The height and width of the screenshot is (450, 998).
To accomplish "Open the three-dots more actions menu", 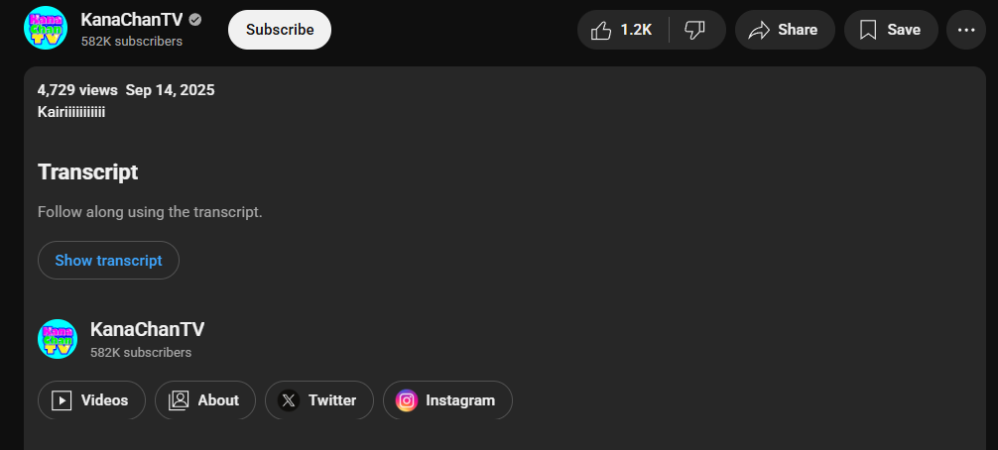I will coord(966,30).
